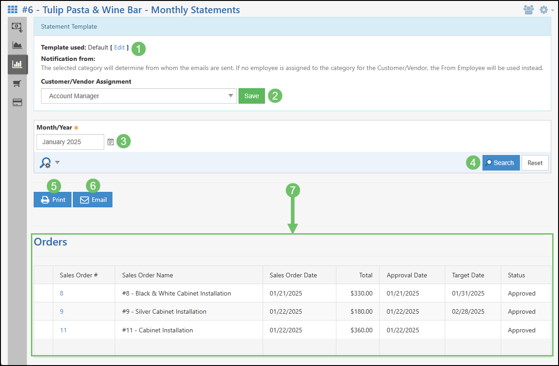
Task: Focus the Month/Year field showing January 2025
Action: click(71, 142)
